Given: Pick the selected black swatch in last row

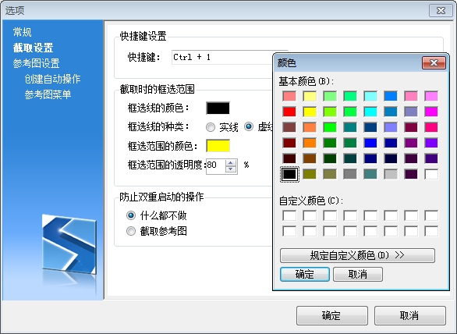Looking at the screenshot, I should coord(289,174).
